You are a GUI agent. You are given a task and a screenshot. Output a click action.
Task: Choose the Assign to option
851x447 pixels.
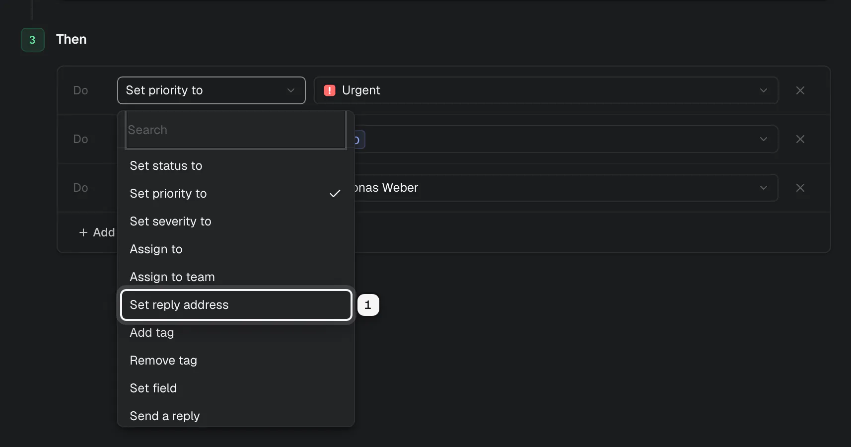click(x=236, y=249)
